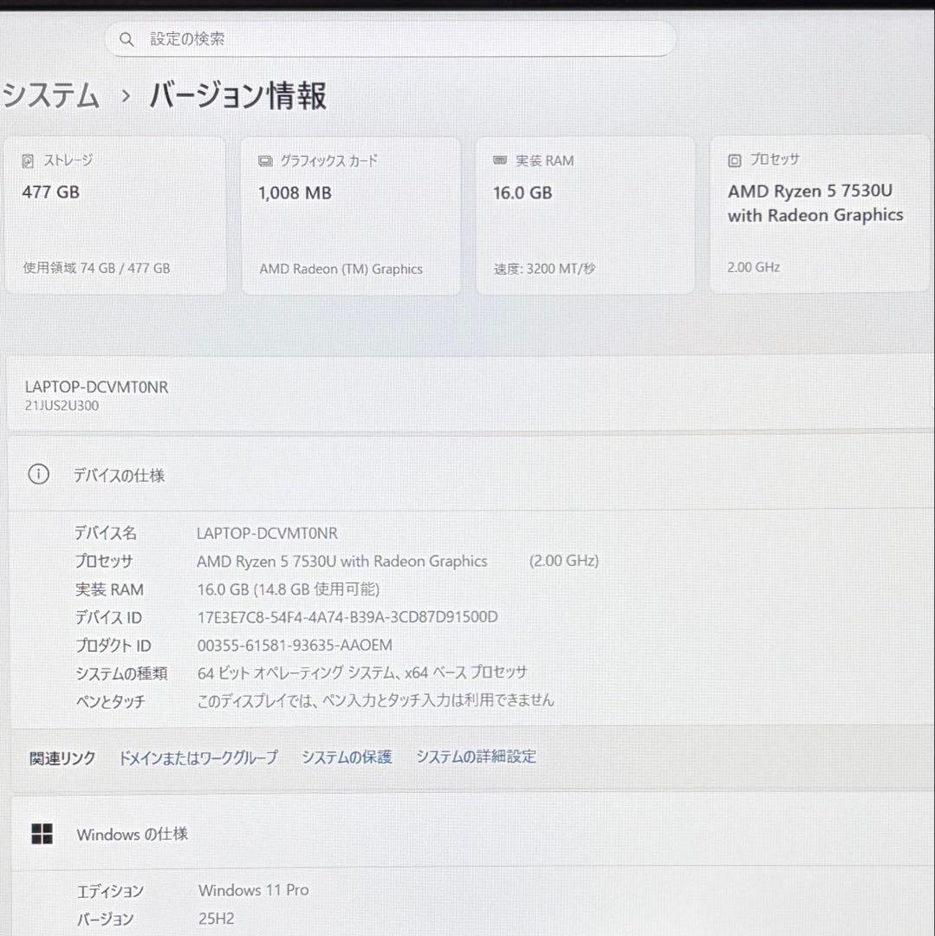Image resolution: width=935 pixels, height=936 pixels.
Task: Click the RAM chip icon on 実装 RAM card
Action: click(x=498, y=159)
